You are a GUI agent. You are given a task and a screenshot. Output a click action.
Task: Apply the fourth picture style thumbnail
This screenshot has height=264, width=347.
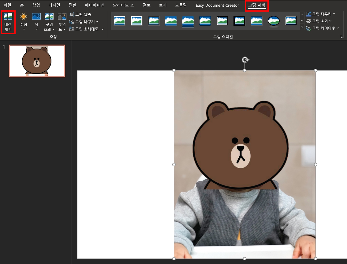coord(171,21)
